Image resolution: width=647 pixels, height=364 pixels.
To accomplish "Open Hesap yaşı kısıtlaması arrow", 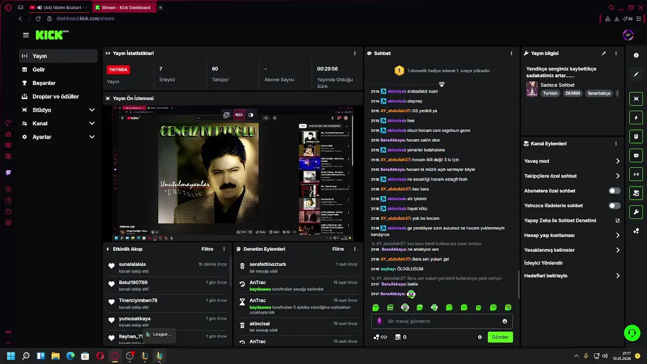I will [x=617, y=235].
